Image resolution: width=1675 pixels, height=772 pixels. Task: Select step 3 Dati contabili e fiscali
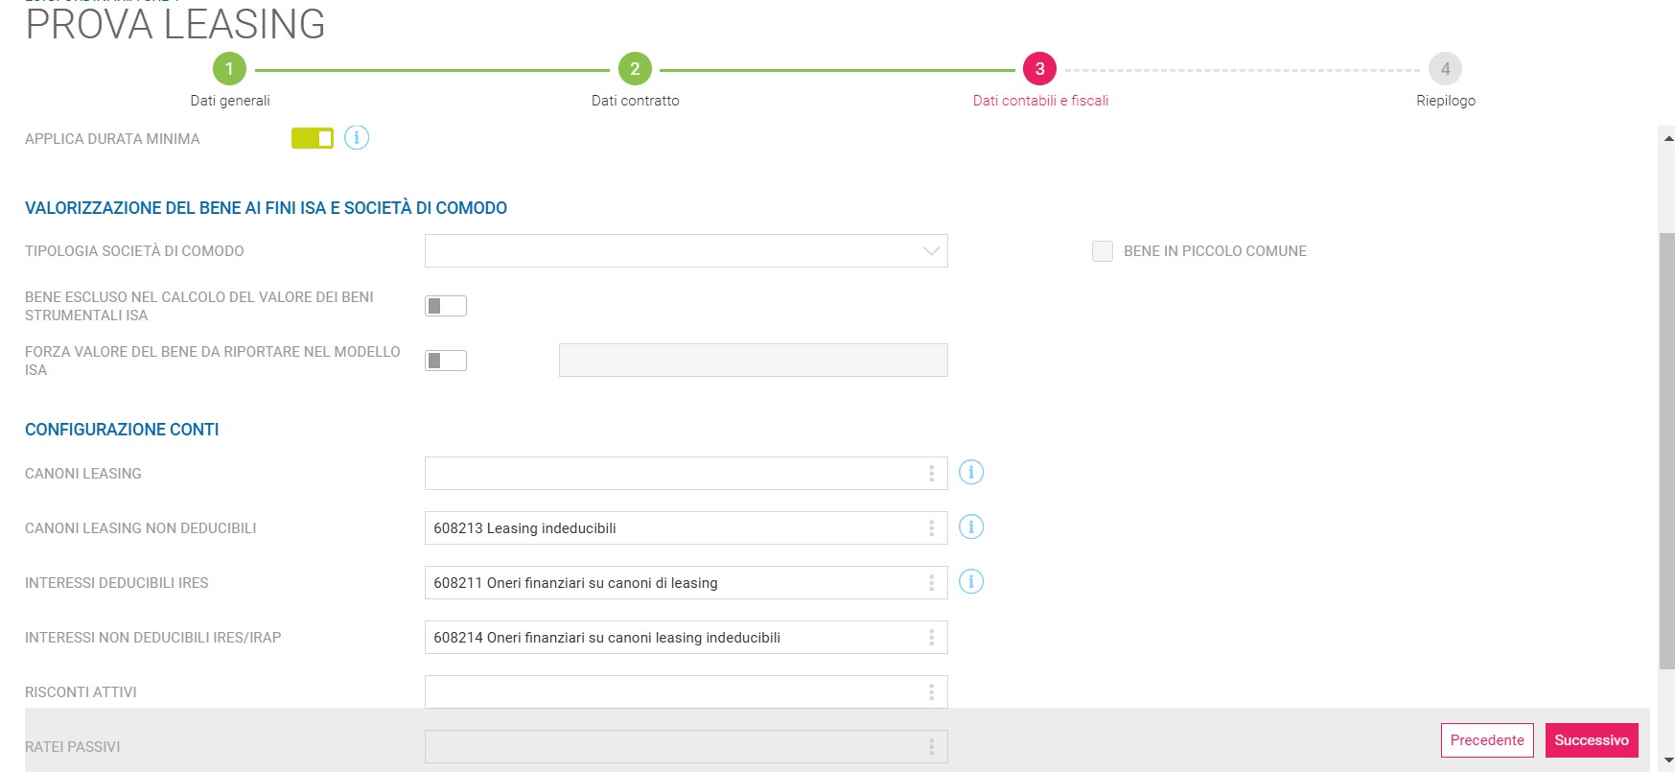(1040, 69)
